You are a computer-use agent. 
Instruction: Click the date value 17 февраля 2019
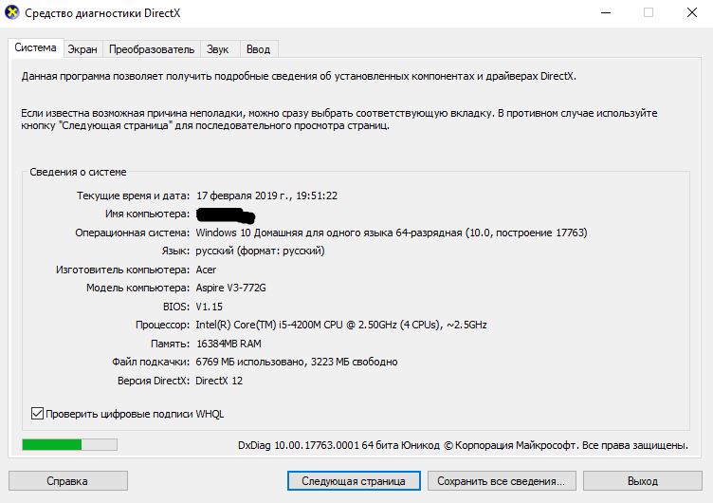(x=267, y=196)
